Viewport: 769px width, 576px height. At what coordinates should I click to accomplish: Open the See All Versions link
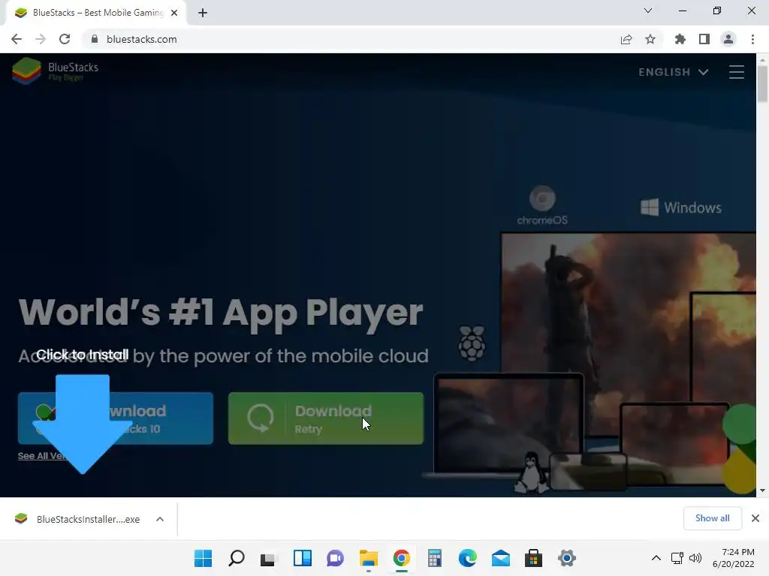42,455
